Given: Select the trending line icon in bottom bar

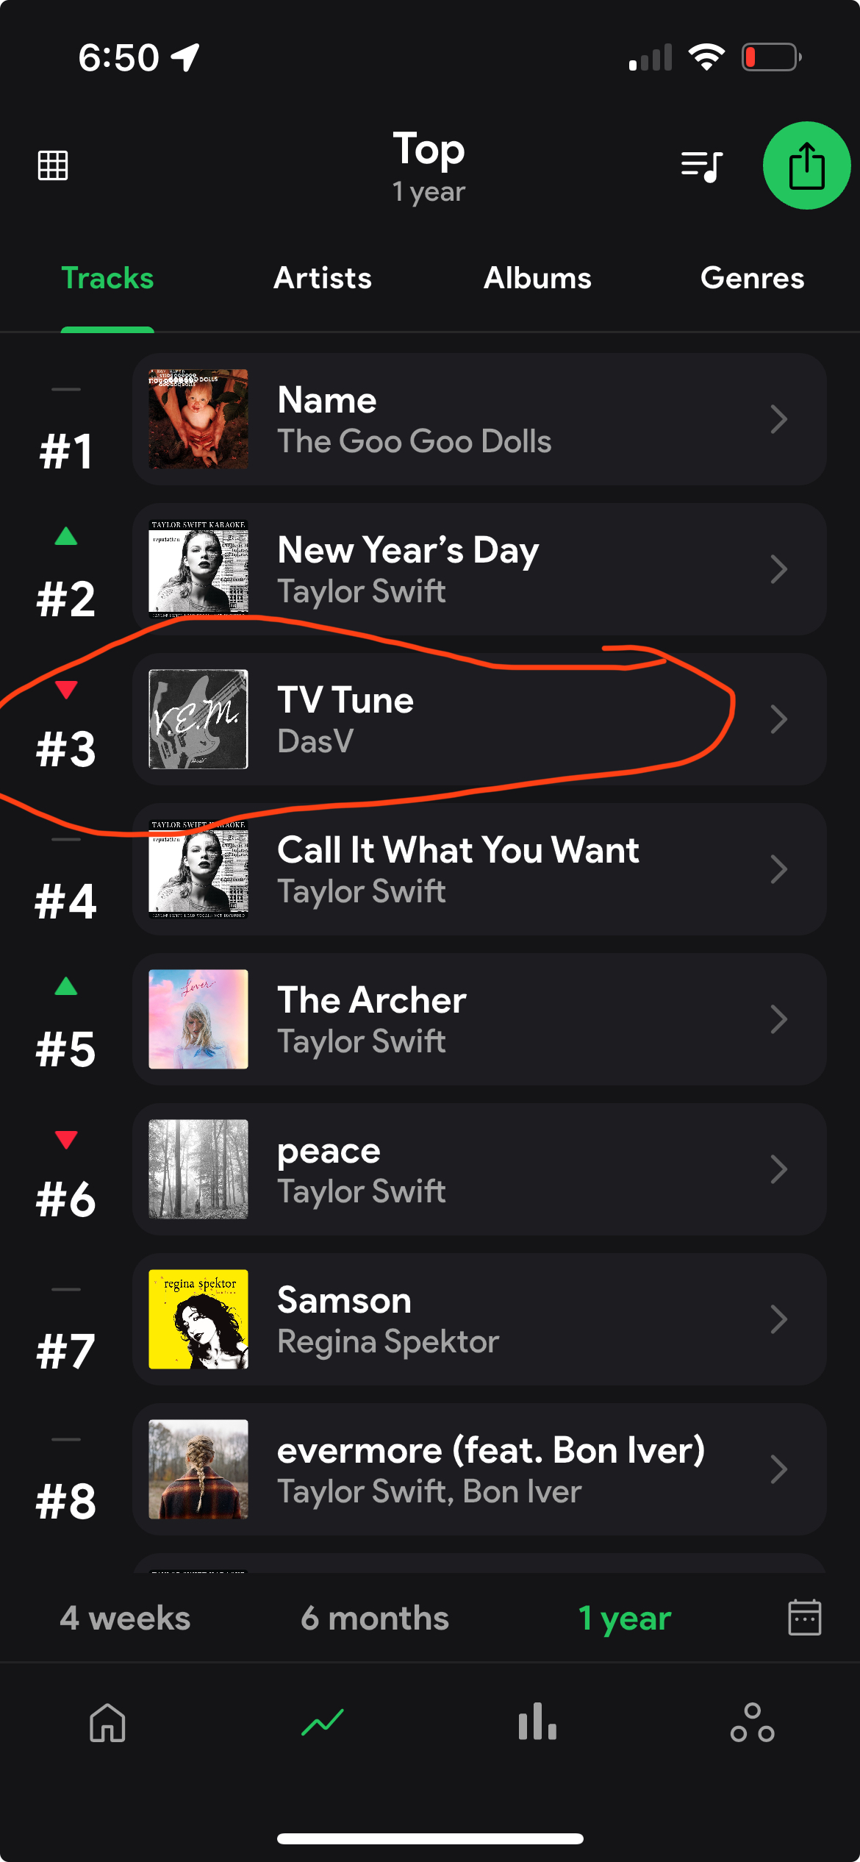Looking at the screenshot, I should pos(323,1722).
